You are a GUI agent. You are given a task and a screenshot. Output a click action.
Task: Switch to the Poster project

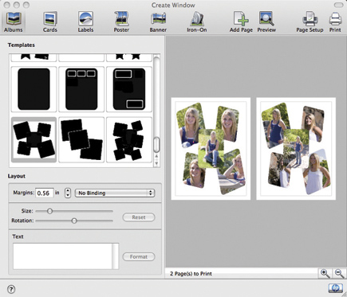coord(121,21)
